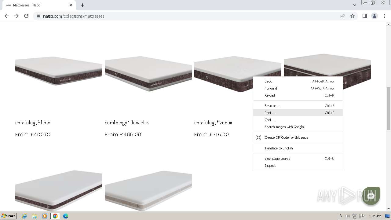Screen dimensions: 391x220
Task: Bookmark this page with star icon
Action: point(353,16)
